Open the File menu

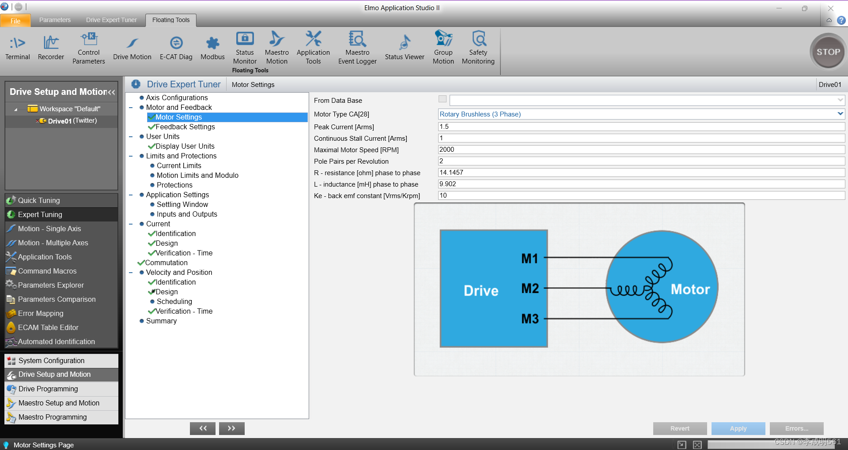pyautogui.click(x=15, y=21)
